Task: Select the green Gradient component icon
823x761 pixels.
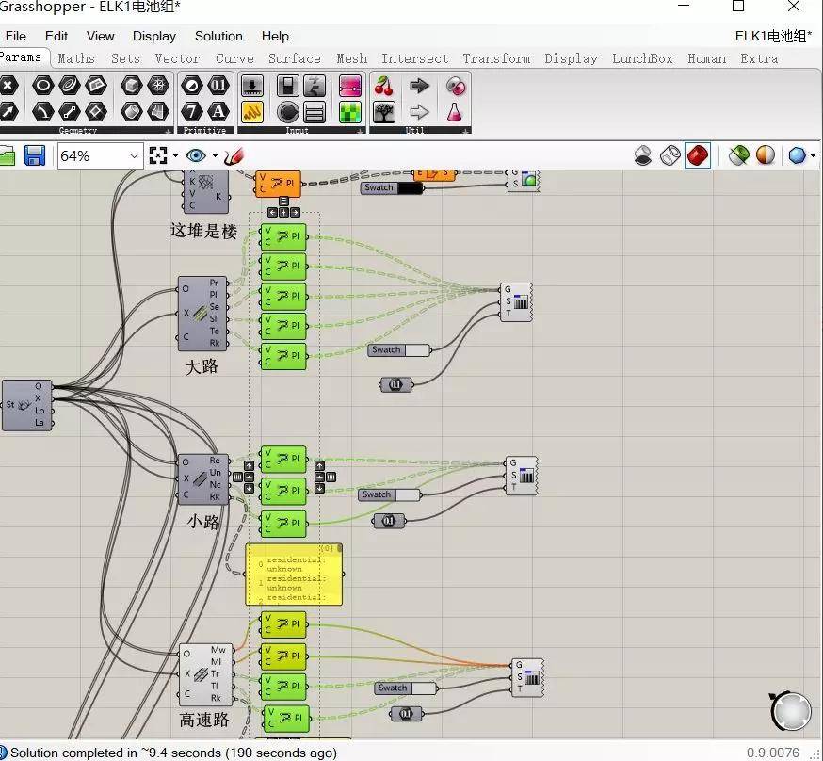Action: [350, 112]
